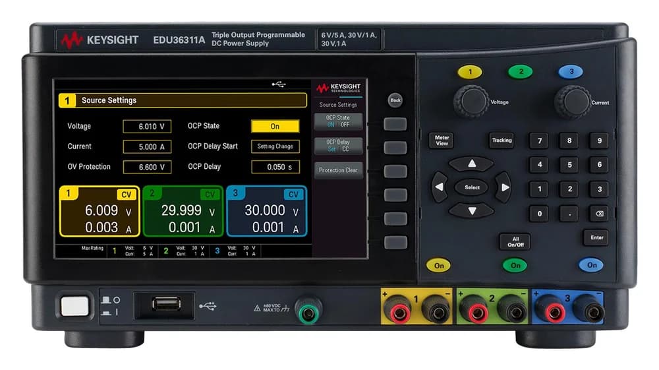Toggle green On button for output 2

pos(515,265)
